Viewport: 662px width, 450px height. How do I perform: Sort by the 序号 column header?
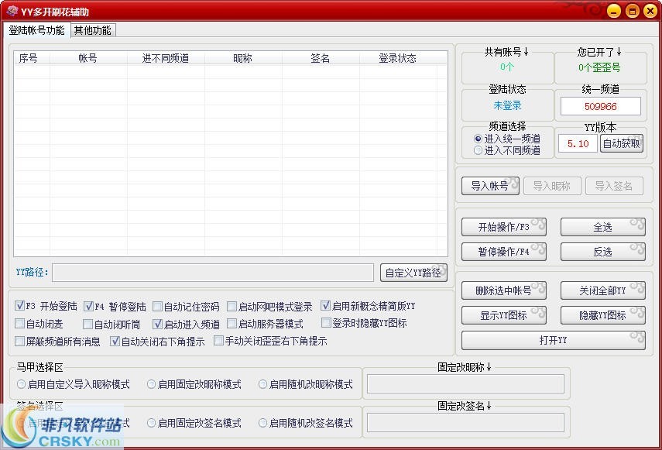pyautogui.click(x=29, y=58)
